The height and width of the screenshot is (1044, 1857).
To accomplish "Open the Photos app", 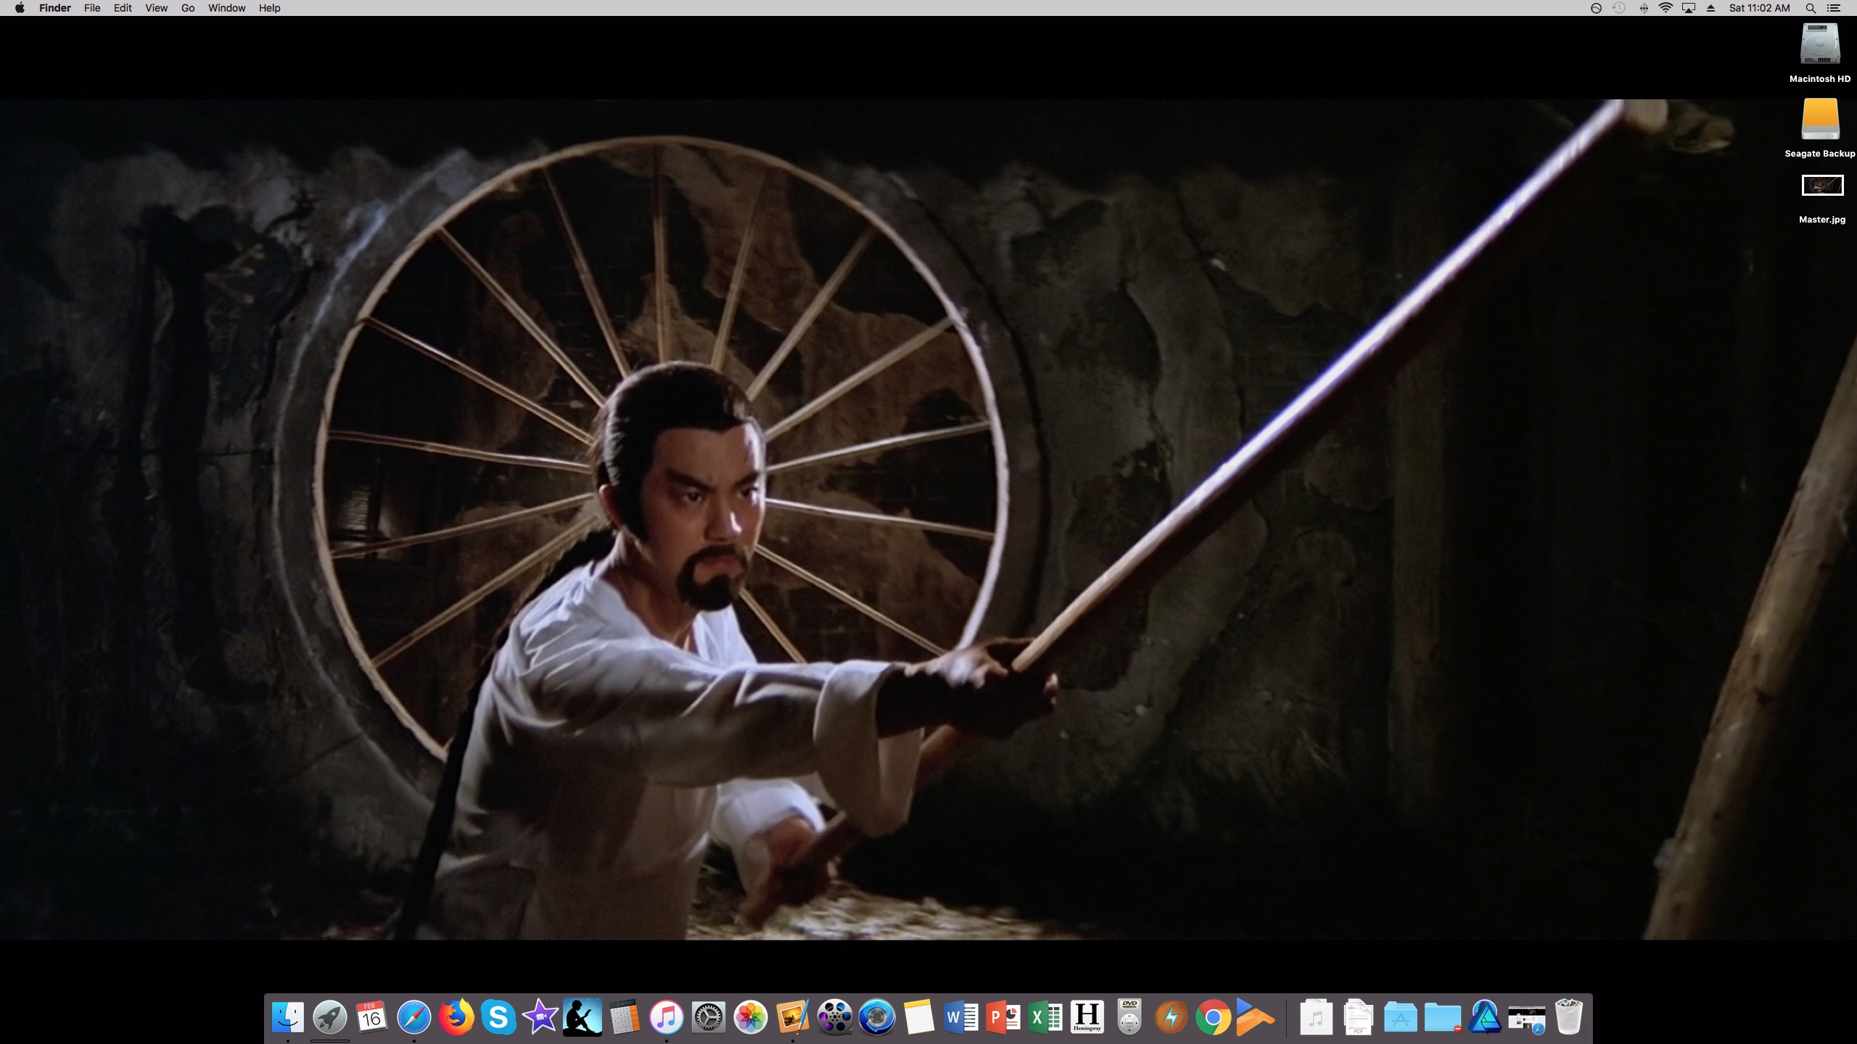I will (750, 1017).
